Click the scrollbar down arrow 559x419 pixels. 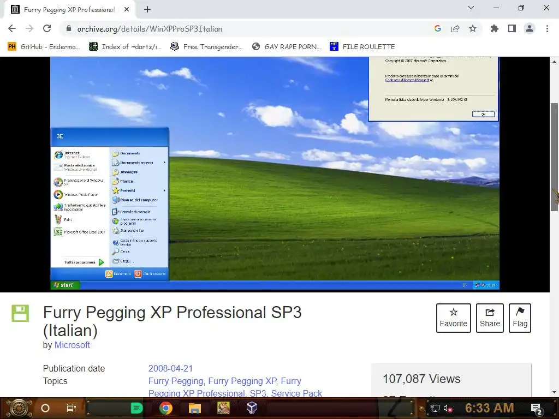pos(555,392)
